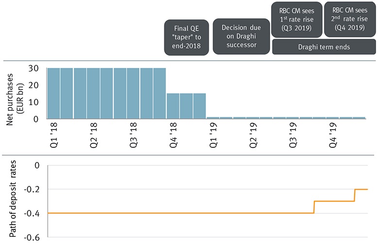The height and width of the screenshot is (244, 378).
Task: Select the Draghi term ends banner
Action: [324, 47]
